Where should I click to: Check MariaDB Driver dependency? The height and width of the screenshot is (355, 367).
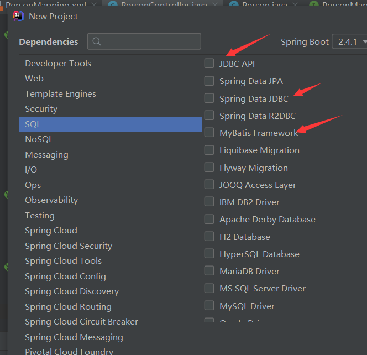(x=209, y=271)
